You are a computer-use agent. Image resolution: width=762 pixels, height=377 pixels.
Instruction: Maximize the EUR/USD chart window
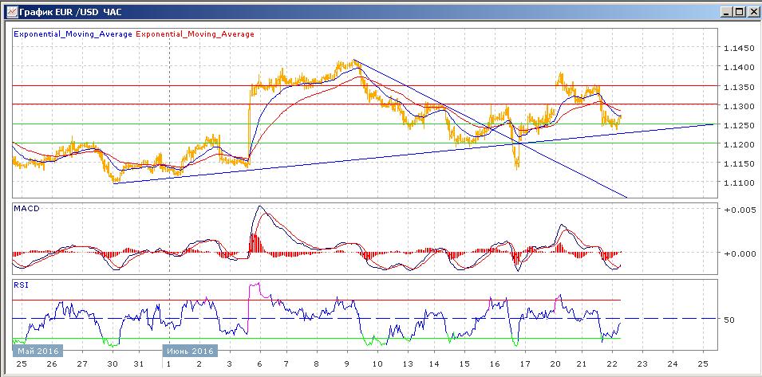(x=737, y=11)
